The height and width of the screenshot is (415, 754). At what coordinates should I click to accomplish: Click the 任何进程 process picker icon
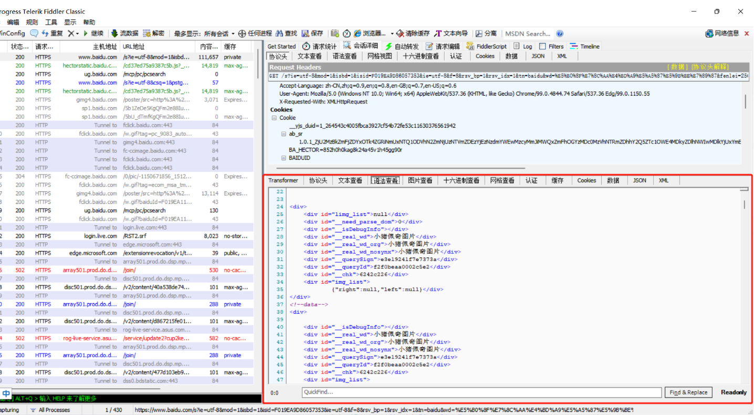click(x=256, y=33)
